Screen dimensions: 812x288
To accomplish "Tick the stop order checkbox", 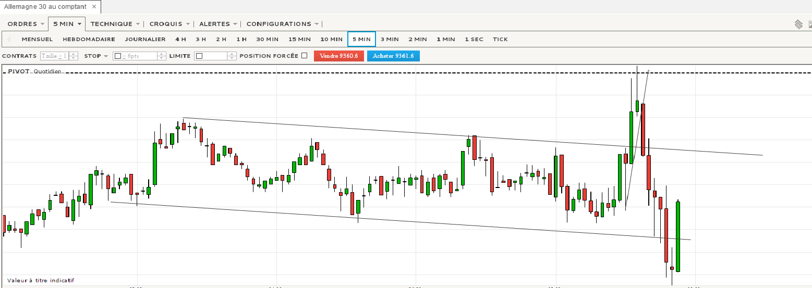I will [117, 56].
